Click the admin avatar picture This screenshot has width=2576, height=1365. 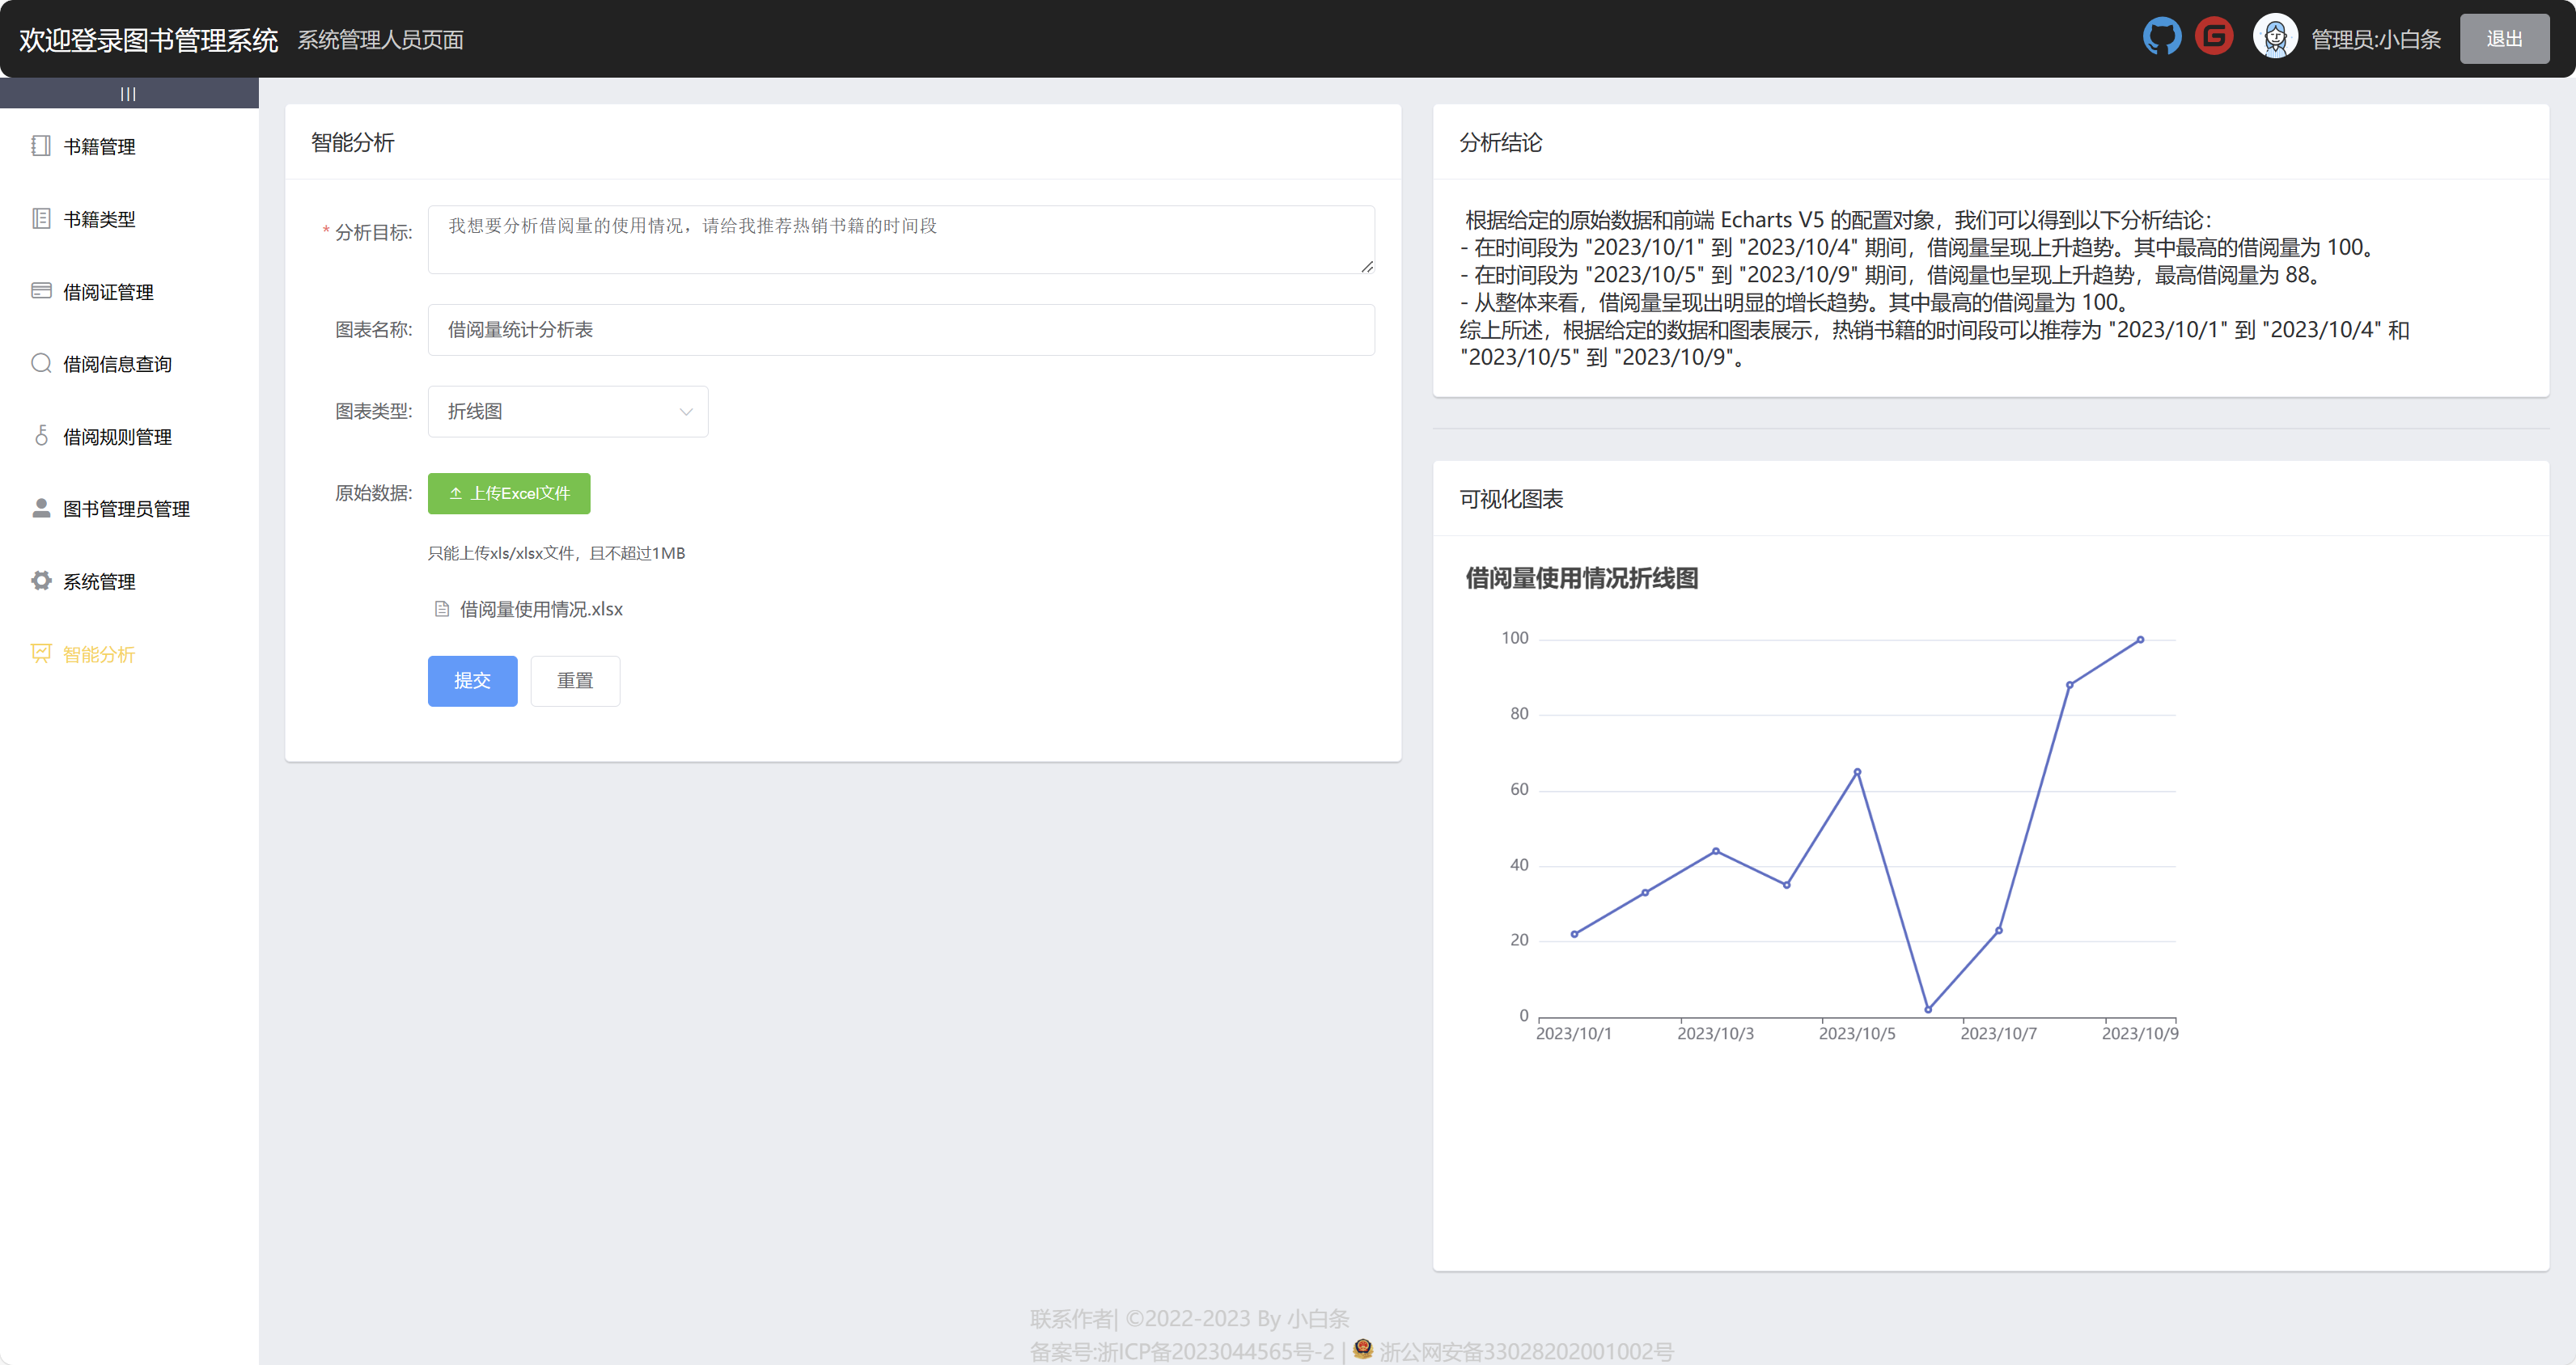pyautogui.click(x=2275, y=38)
